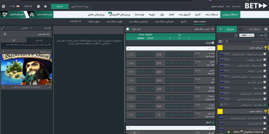This screenshot has height=134, width=269.
Task: Open the لیگ قهرمانان اروپا competition row
Action: [x=243, y=123]
